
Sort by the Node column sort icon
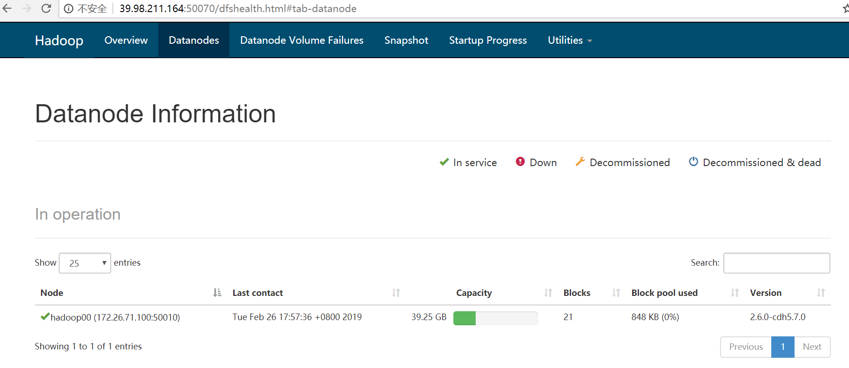tap(217, 293)
